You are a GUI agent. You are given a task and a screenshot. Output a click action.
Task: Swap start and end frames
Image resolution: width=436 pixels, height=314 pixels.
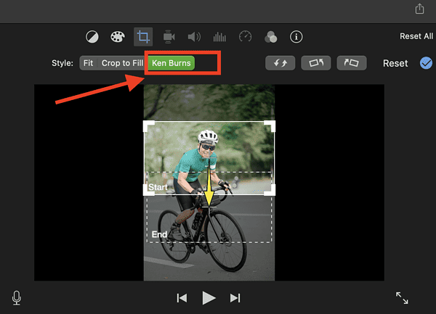[x=280, y=63]
